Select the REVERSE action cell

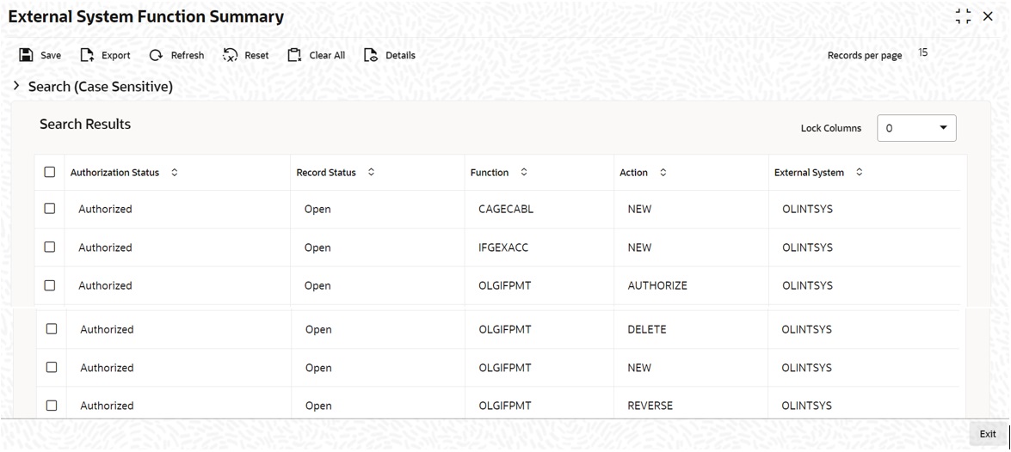click(x=650, y=406)
